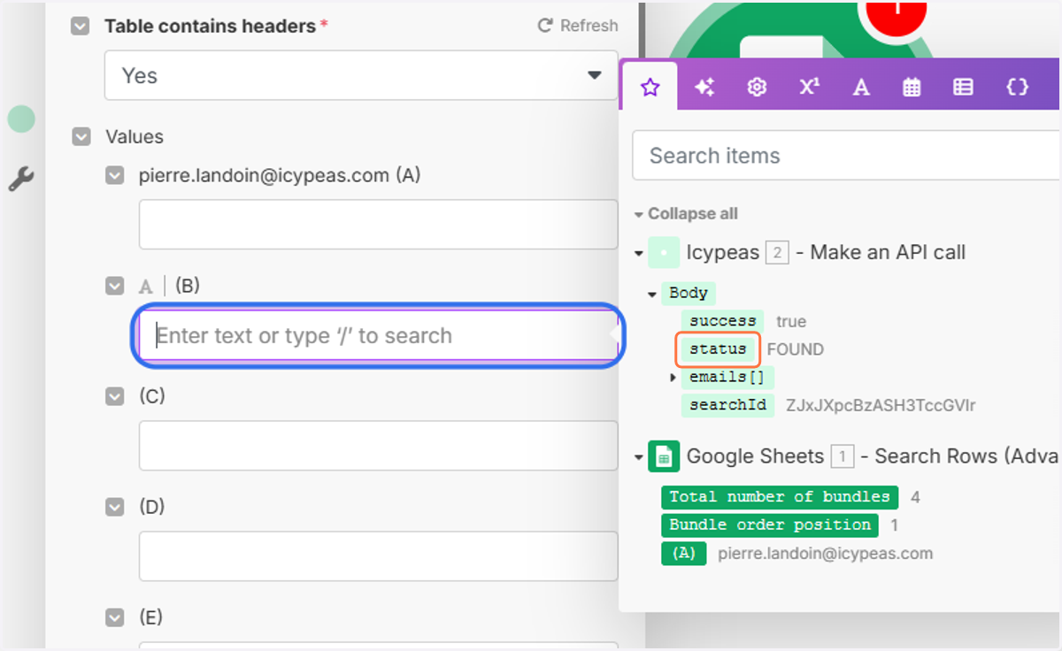1062x651 pixels.
Task: Click the Body label pill
Action: pos(689,294)
